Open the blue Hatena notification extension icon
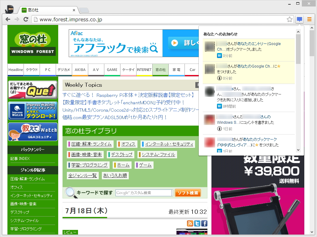Viewport: 317px width, 237px height. coord(299,19)
